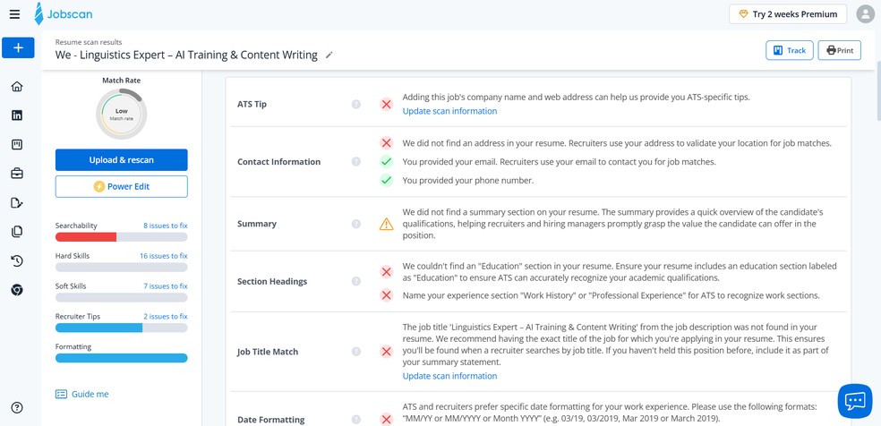
Task: Click the Recruiter Tips progress bar
Action: (x=122, y=328)
